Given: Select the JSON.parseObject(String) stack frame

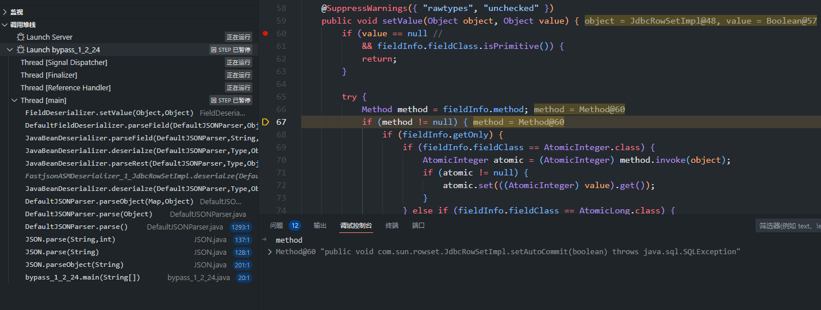Looking at the screenshot, I should click(x=74, y=265).
